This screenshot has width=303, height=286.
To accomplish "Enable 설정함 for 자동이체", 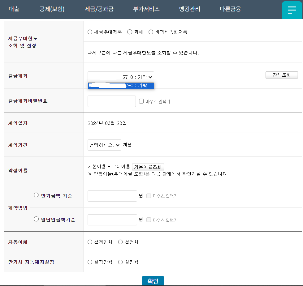I will pos(120,242).
